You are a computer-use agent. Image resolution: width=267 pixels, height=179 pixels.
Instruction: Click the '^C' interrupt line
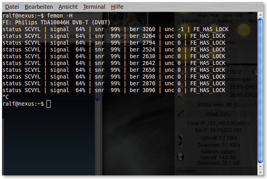(x=6, y=97)
